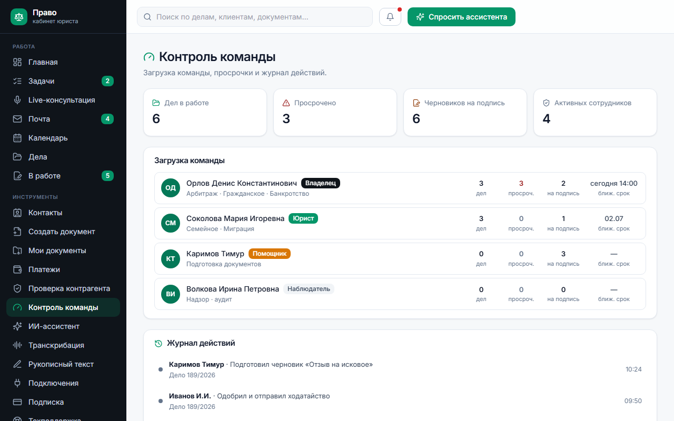
Task: Go to Почта section
Action: pyautogui.click(x=63, y=119)
